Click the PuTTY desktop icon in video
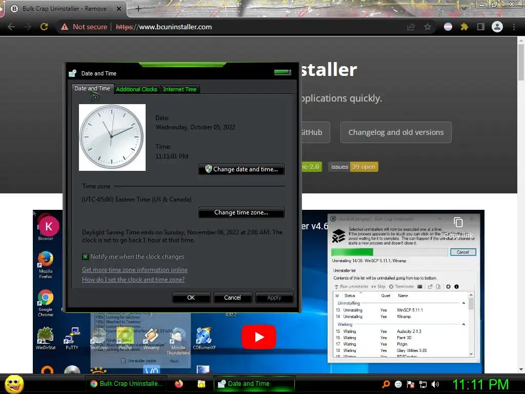This screenshot has width=525, height=394. pyautogui.click(x=72, y=339)
